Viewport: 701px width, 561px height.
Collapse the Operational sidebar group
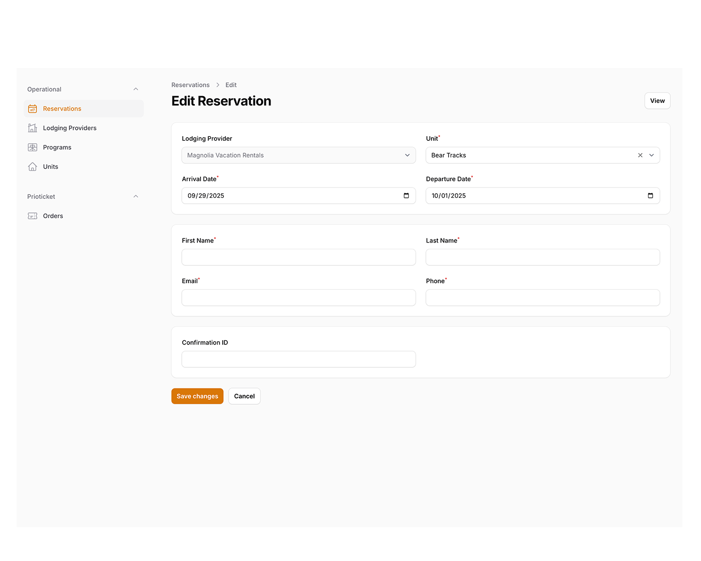click(136, 89)
